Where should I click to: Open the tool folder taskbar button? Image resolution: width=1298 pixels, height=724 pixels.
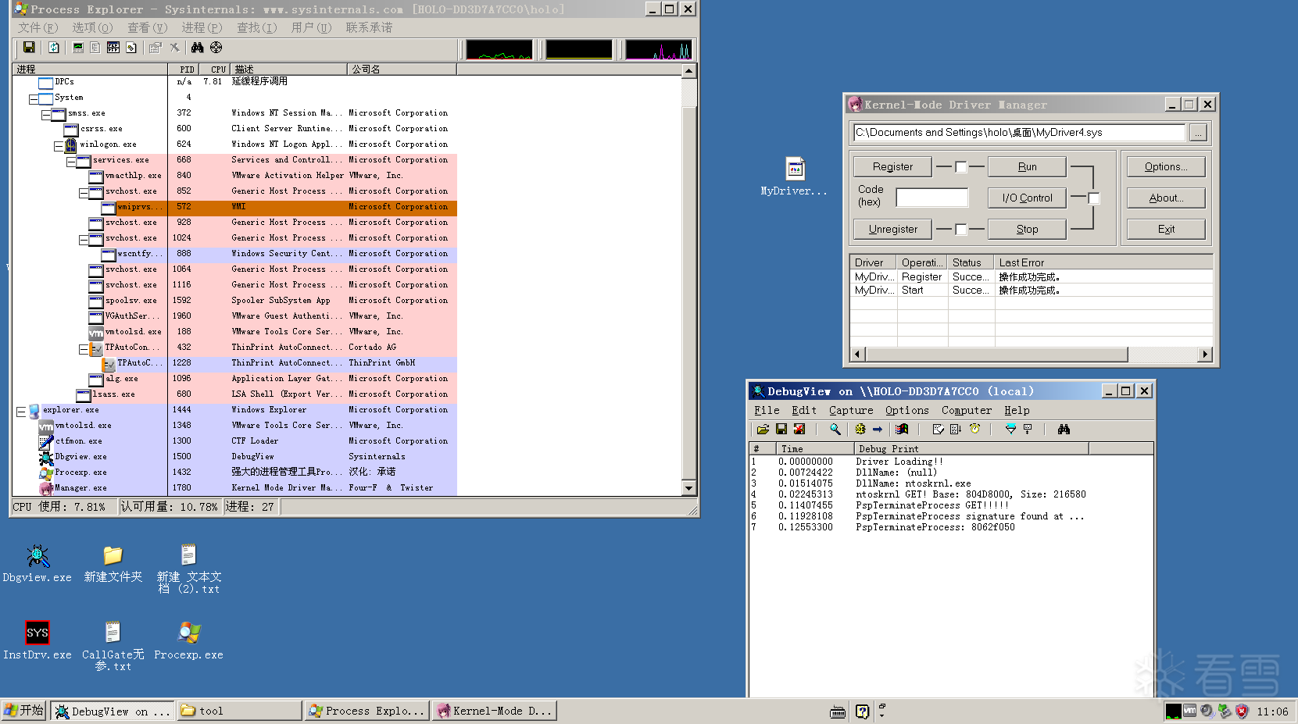tap(240, 711)
